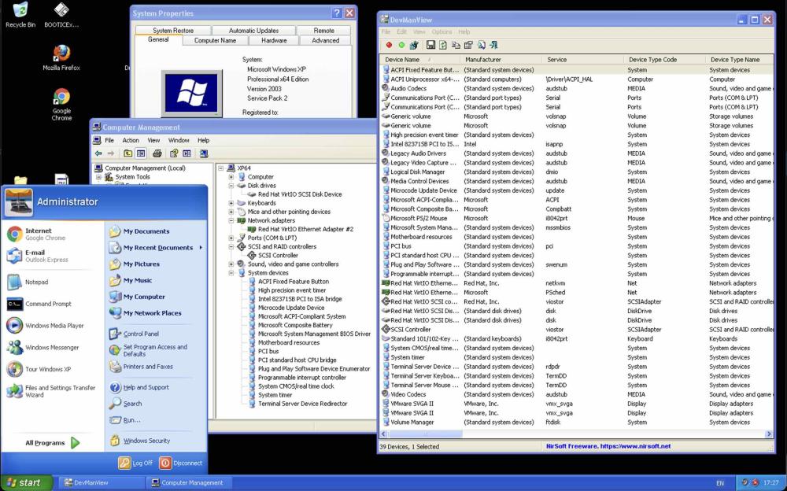The height and width of the screenshot is (491, 787).
Task: Click the Log Off button
Action: coord(135,463)
